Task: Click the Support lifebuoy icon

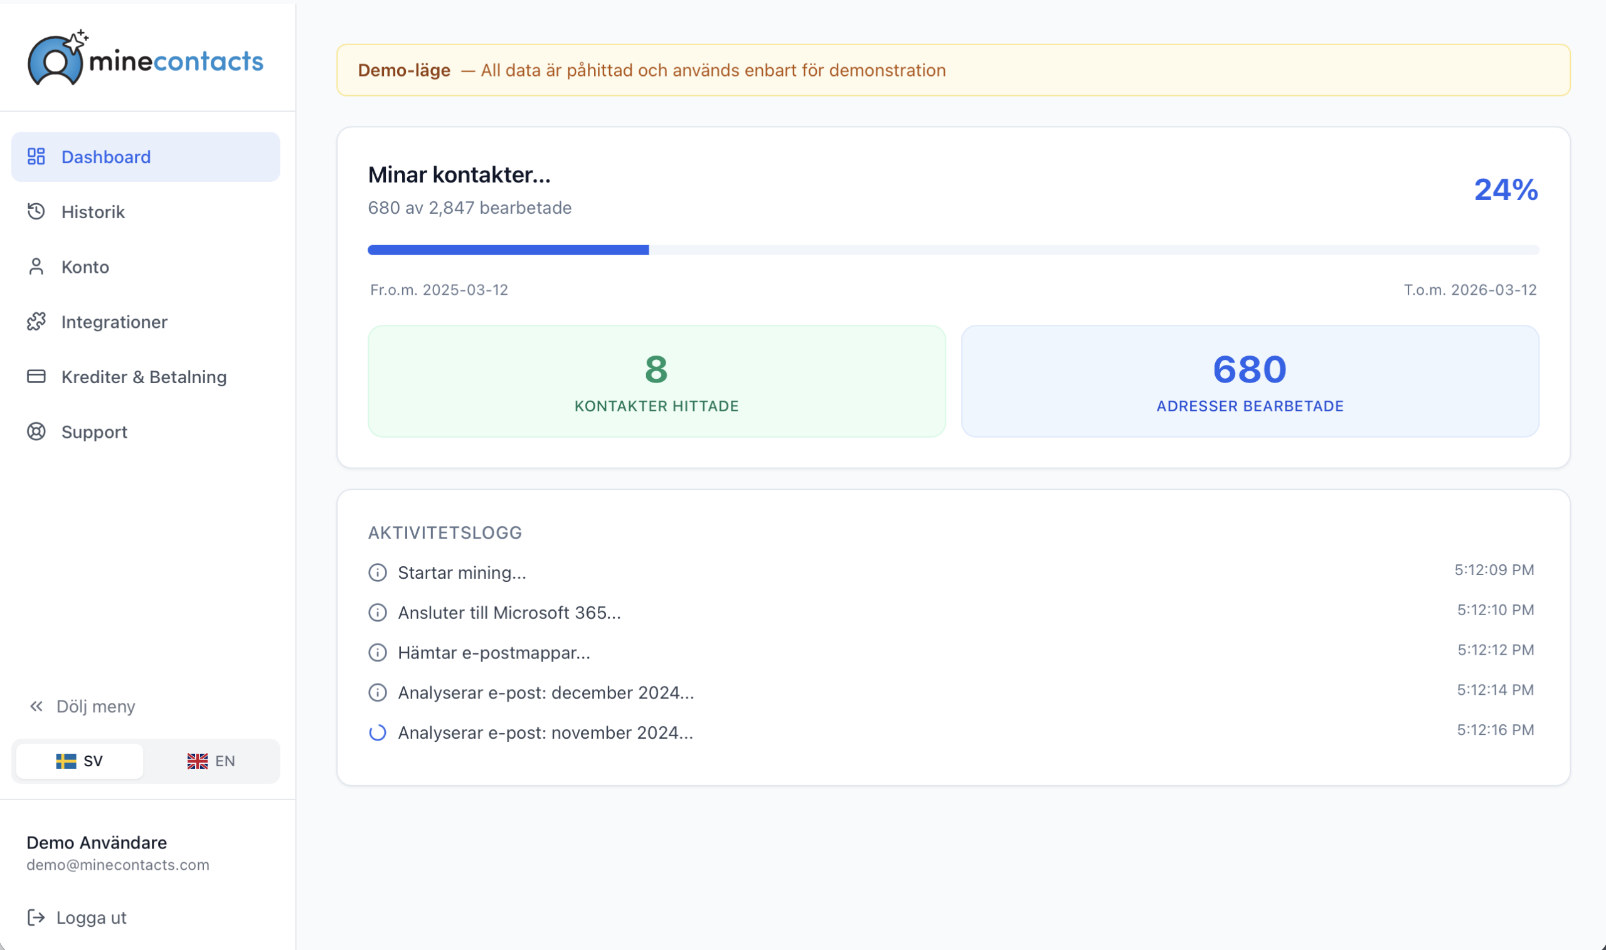Action: click(x=36, y=431)
